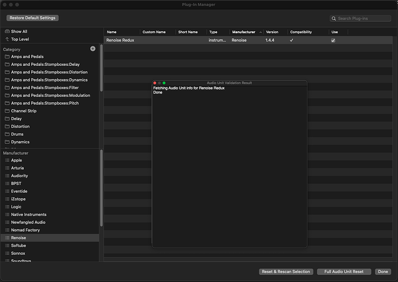The width and height of the screenshot is (398, 282).
Task: Click the magnifier icon in search field
Action: click(x=334, y=18)
